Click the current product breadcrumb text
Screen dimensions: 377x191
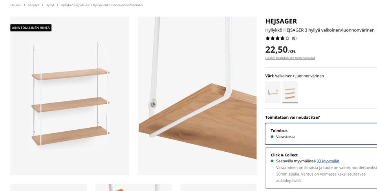[101, 5]
